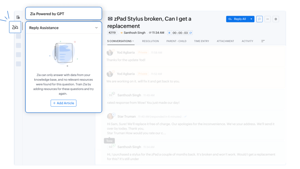
Task: Click the 'Zia Powered by GPT' heading
Action: [47, 14]
